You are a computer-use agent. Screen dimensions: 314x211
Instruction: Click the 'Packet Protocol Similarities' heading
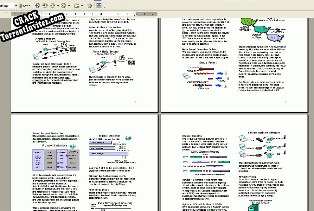tap(48, 133)
